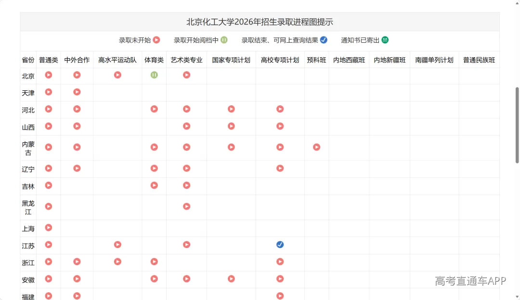The width and height of the screenshot is (520, 300).
Task: Click the 高校专项计划 column header
Action: click(x=280, y=60)
